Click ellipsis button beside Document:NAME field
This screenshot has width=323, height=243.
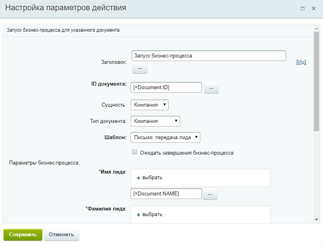tap(210, 194)
